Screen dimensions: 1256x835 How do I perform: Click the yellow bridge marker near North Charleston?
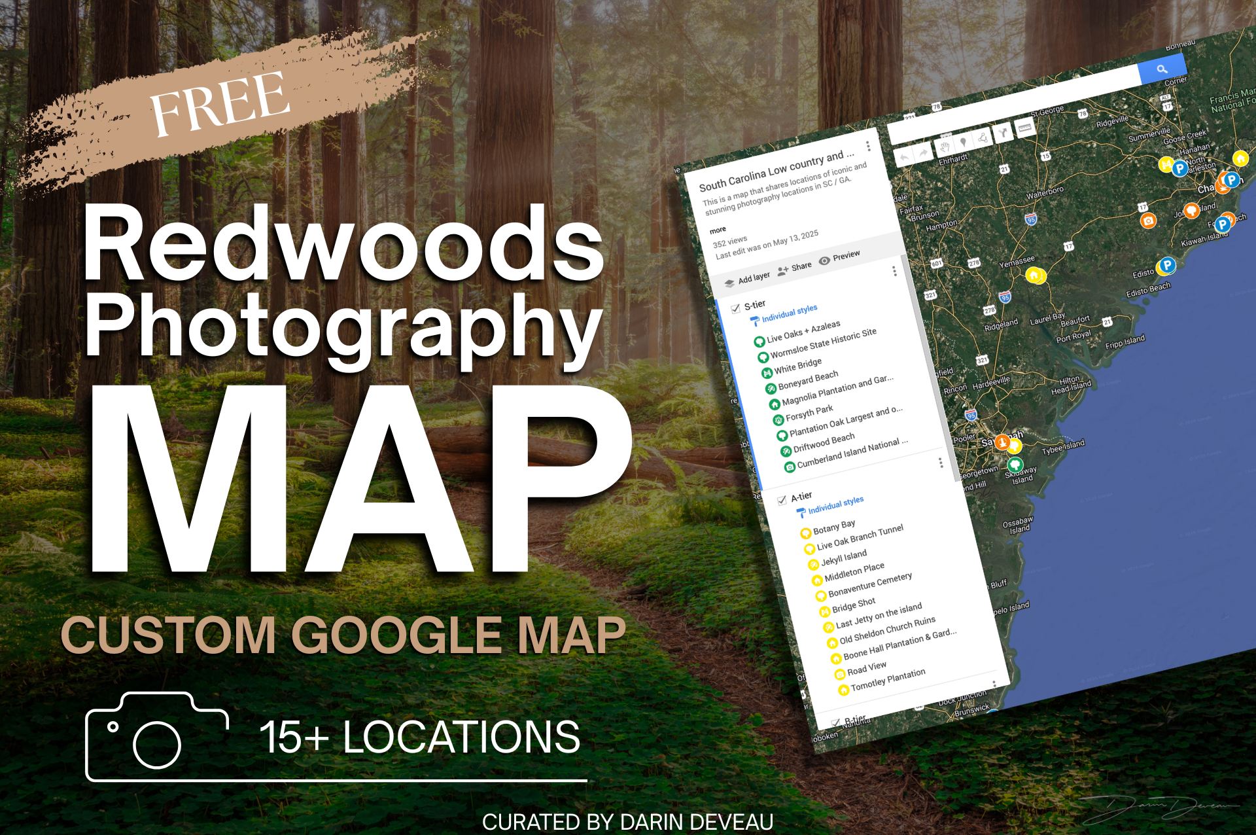(1166, 164)
